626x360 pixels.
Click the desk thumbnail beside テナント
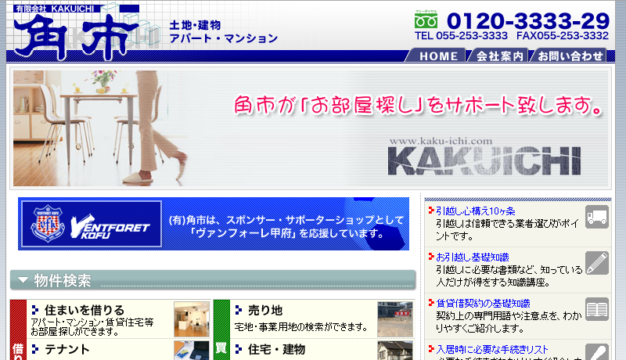(x=192, y=351)
